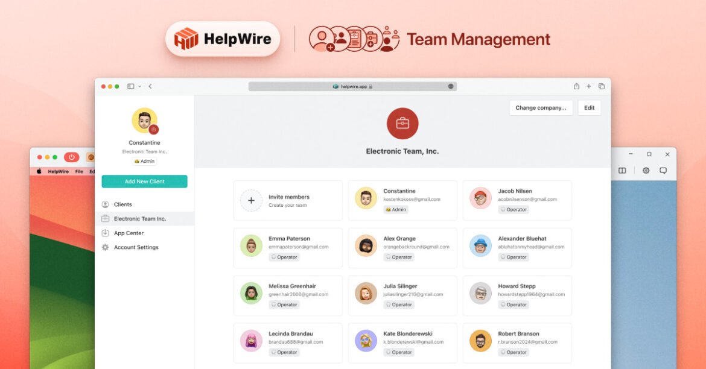Screen dimensions: 706x369
Task: Go back with the browser back arrow
Action: click(150, 86)
